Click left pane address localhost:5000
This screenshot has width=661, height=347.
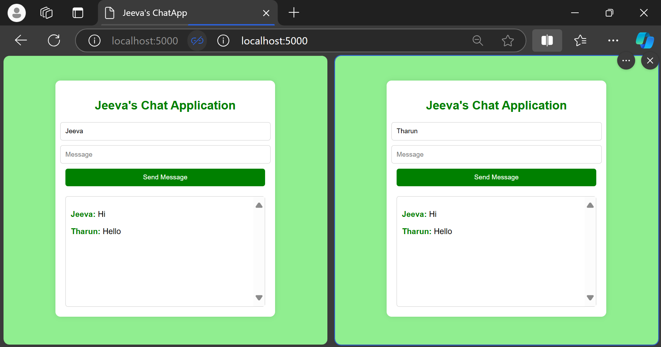(x=145, y=41)
